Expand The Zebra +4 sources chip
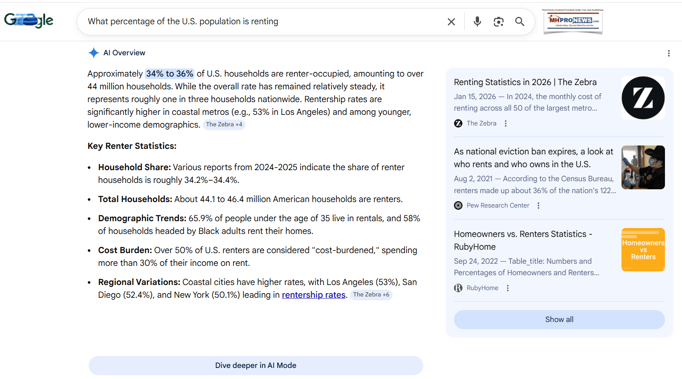Viewport: 682px width, 379px height. tap(224, 125)
